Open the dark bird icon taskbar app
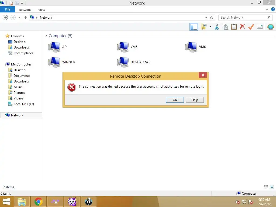 coord(88,202)
